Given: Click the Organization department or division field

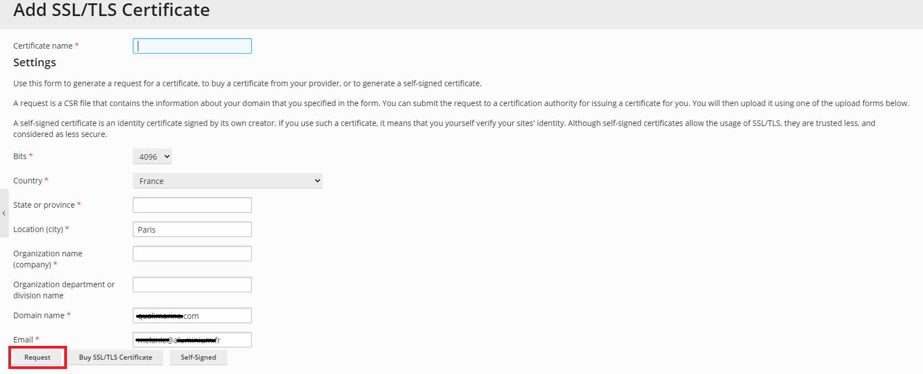Looking at the screenshot, I should point(192,285).
